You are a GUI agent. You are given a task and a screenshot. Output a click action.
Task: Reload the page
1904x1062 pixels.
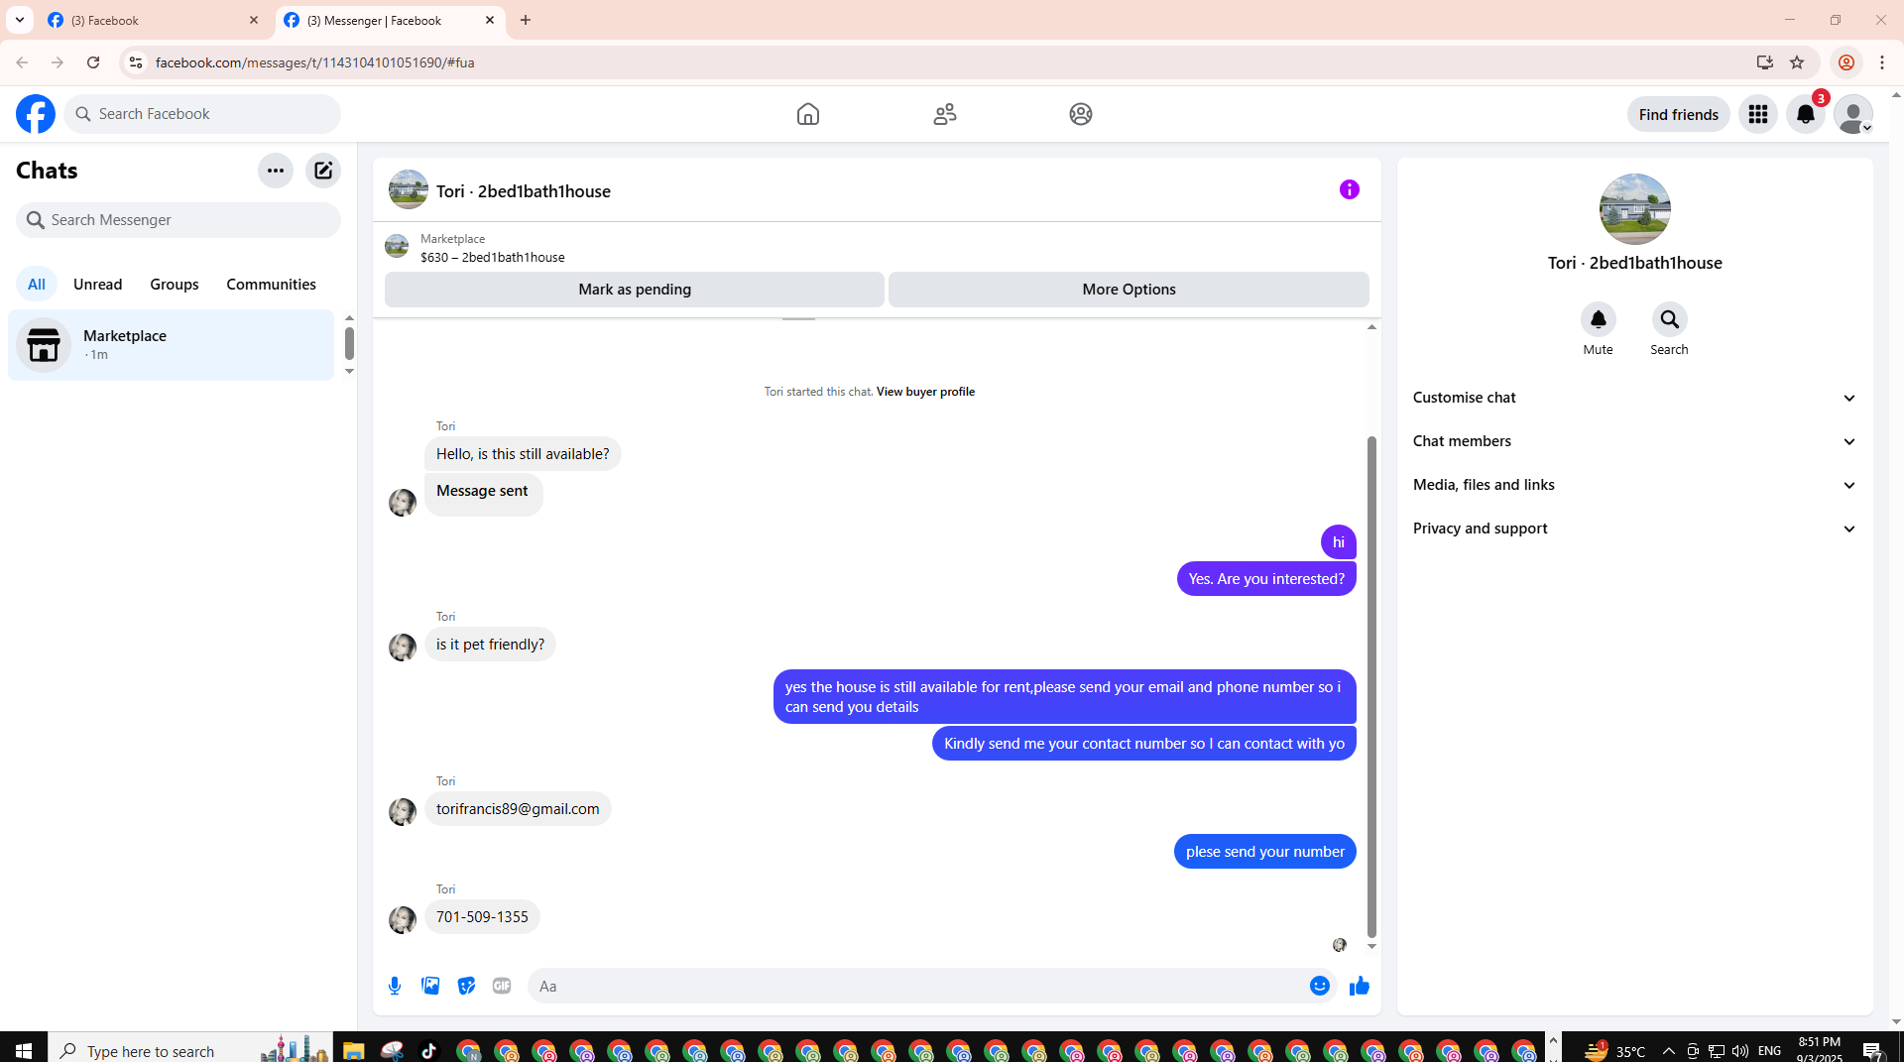[x=93, y=62]
